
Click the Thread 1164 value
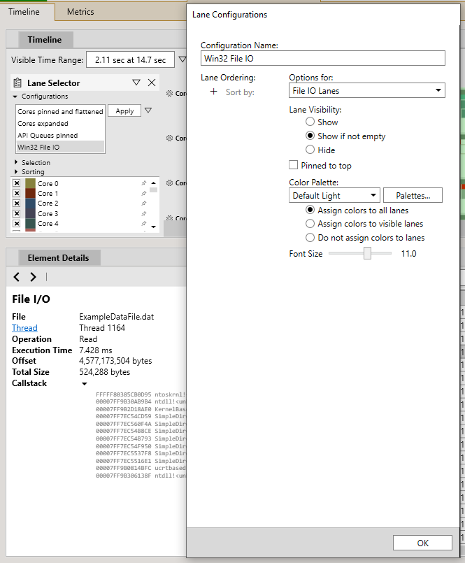coord(102,328)
